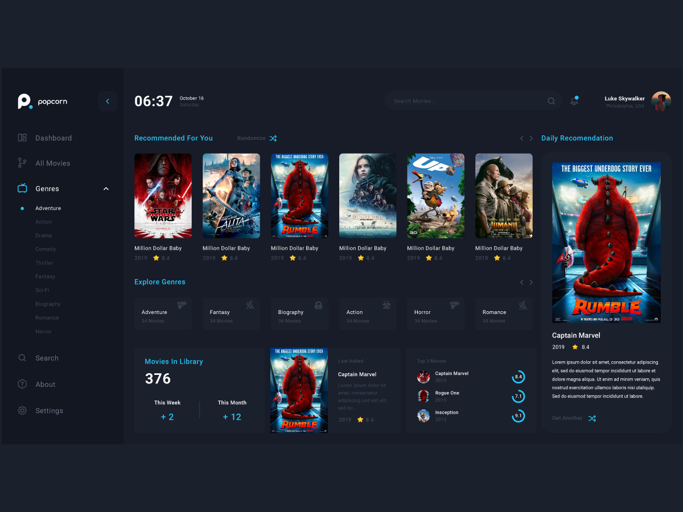
Task: Go to previous Explore Genres page
Action: point(521,282)
